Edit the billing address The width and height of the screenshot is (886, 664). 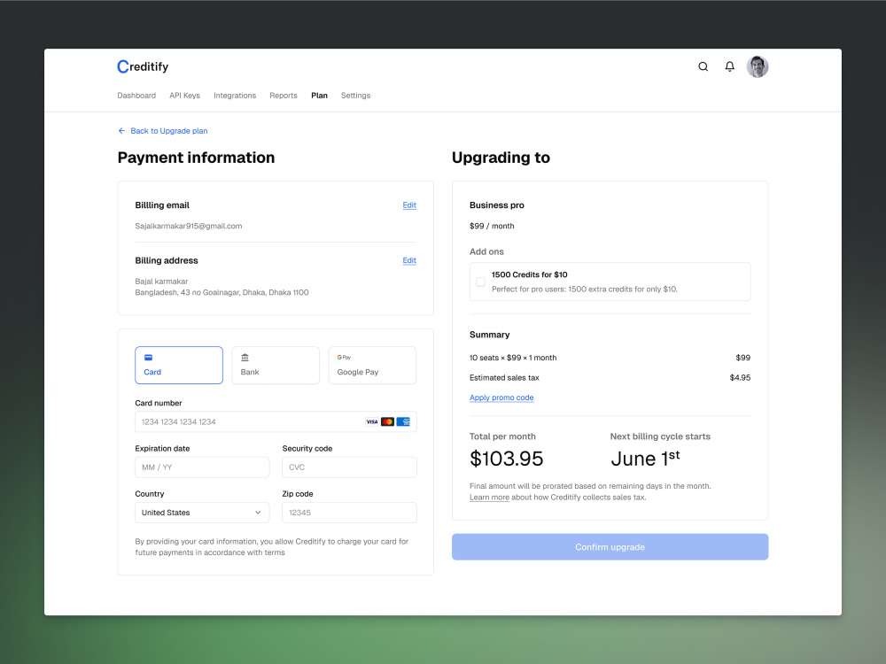[x=409, y=260]
